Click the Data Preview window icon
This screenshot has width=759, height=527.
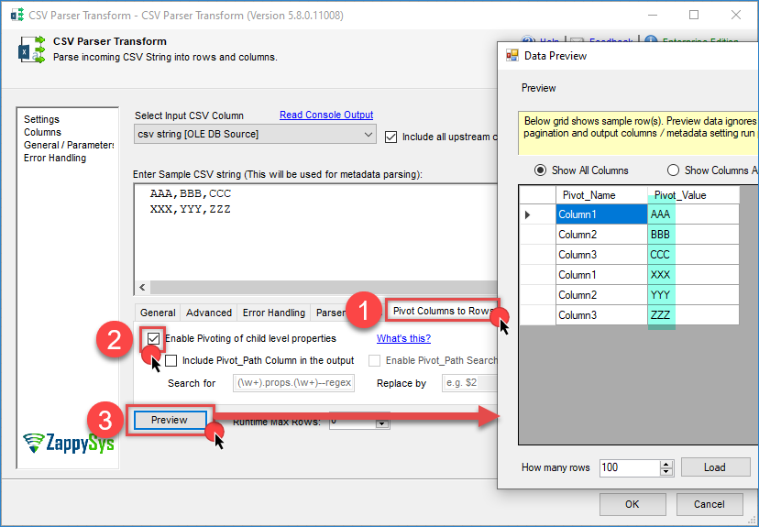(x=512, y=56)
